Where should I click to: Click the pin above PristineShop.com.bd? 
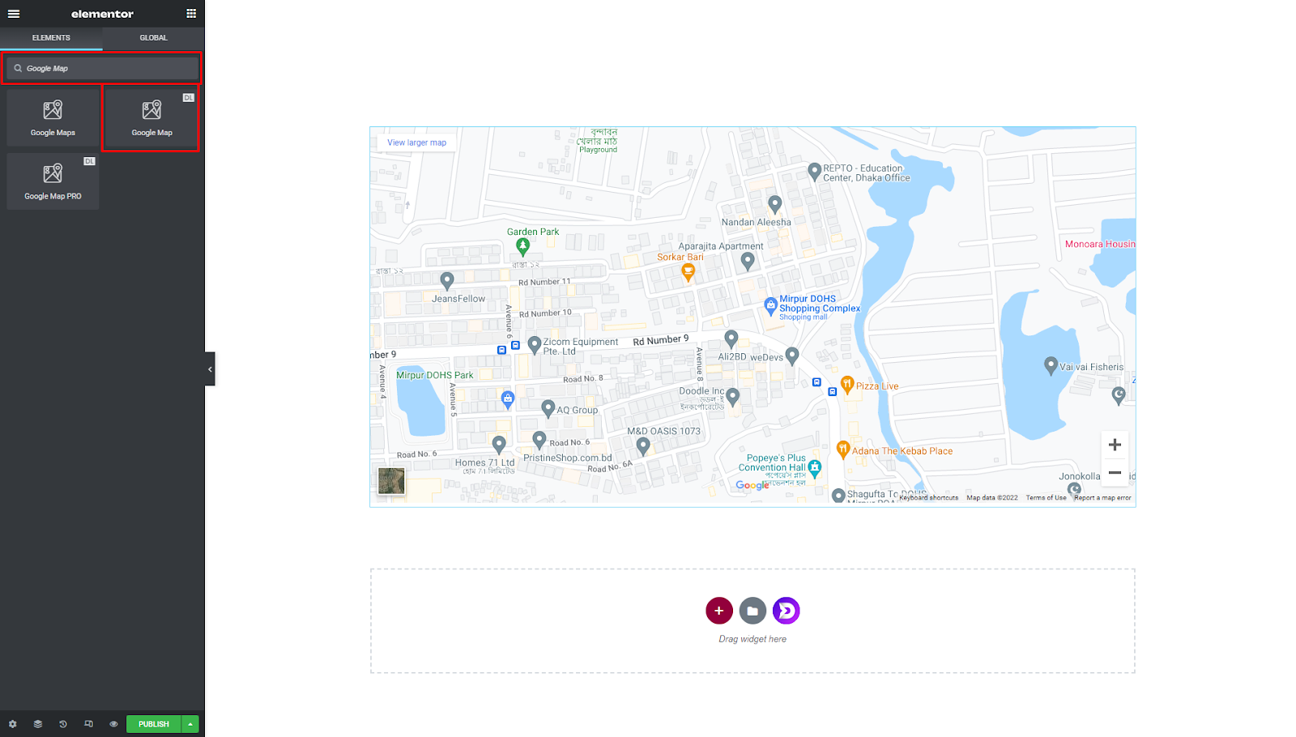[x=539, y=440]
